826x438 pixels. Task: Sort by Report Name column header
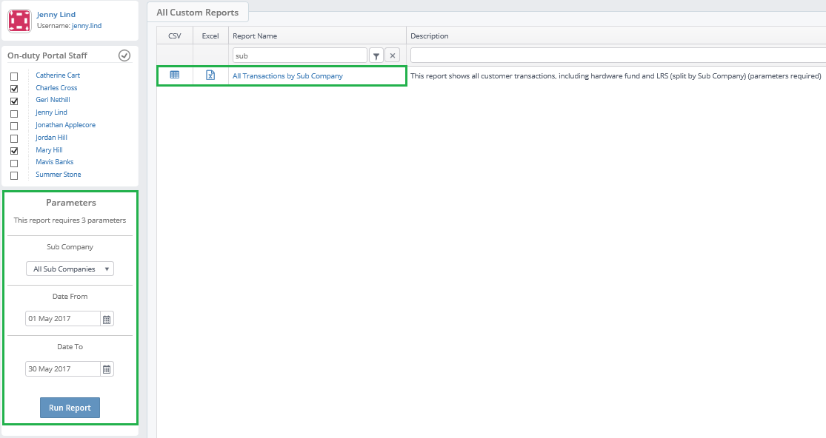[x=317, y=36]
